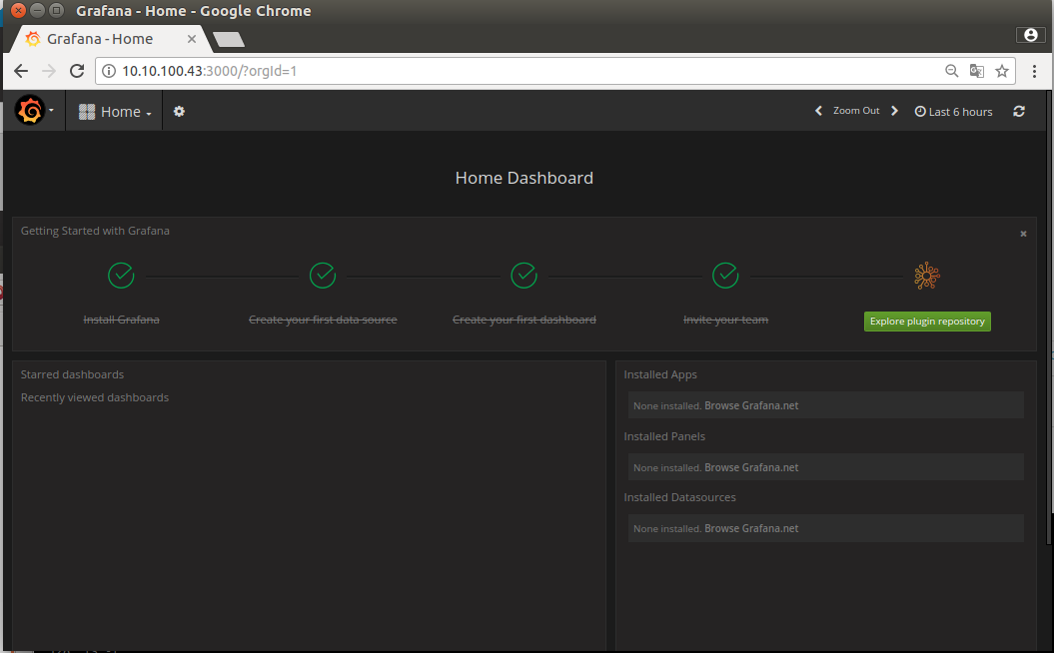Image resolution: width=1054 pixels, height=653 pixels.
Task: Click the first data source checkmark icon
Action: (x=323, y=276)
